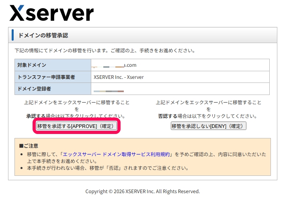289x204 pixels.
Task: Click the Copyright © 2026 XSERVER Inc. footer
Action: (142, 192)
